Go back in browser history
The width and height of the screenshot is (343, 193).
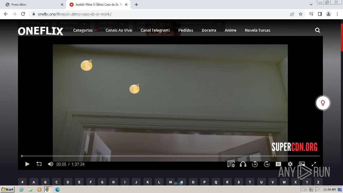click(6, 14)
